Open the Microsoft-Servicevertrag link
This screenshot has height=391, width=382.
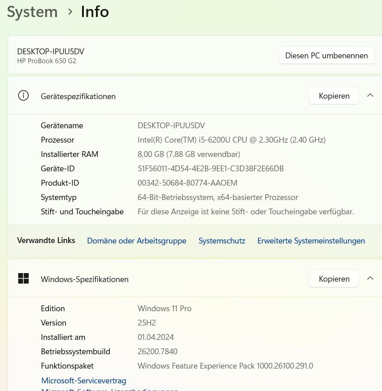[83, 381]
